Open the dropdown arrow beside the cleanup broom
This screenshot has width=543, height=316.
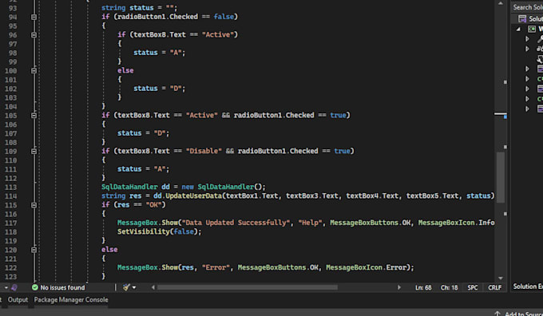click(134, 287)
